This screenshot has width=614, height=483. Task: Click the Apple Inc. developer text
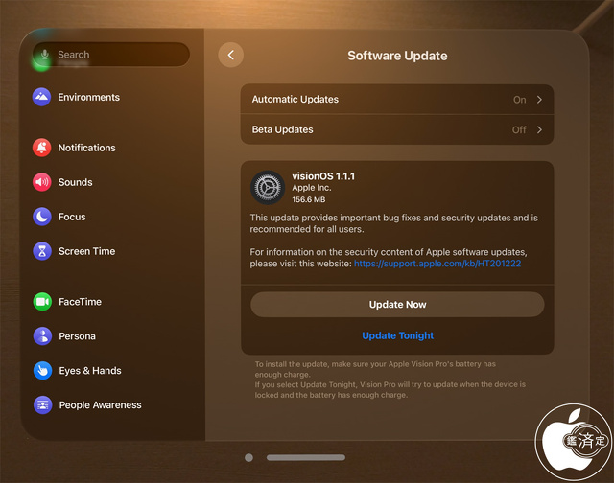pos(312,188)
